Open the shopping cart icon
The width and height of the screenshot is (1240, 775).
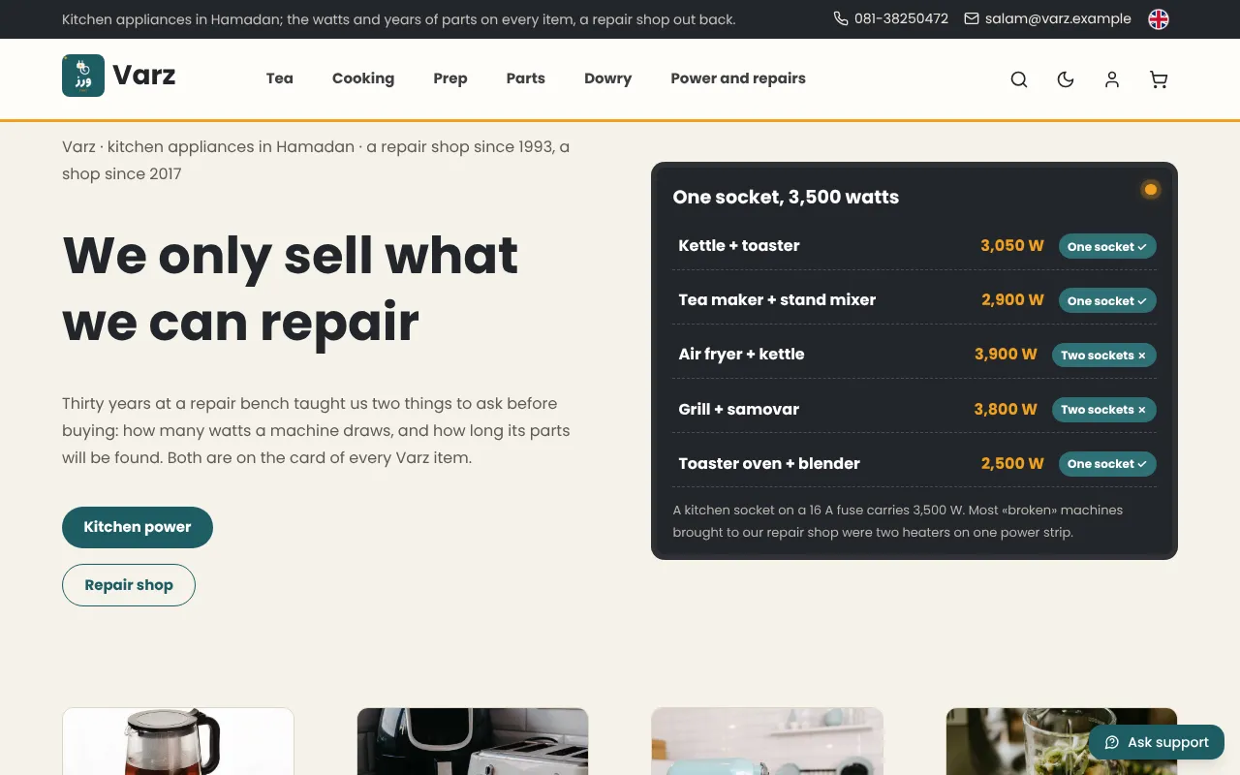pyautogui.click(x=1159, y=79)
